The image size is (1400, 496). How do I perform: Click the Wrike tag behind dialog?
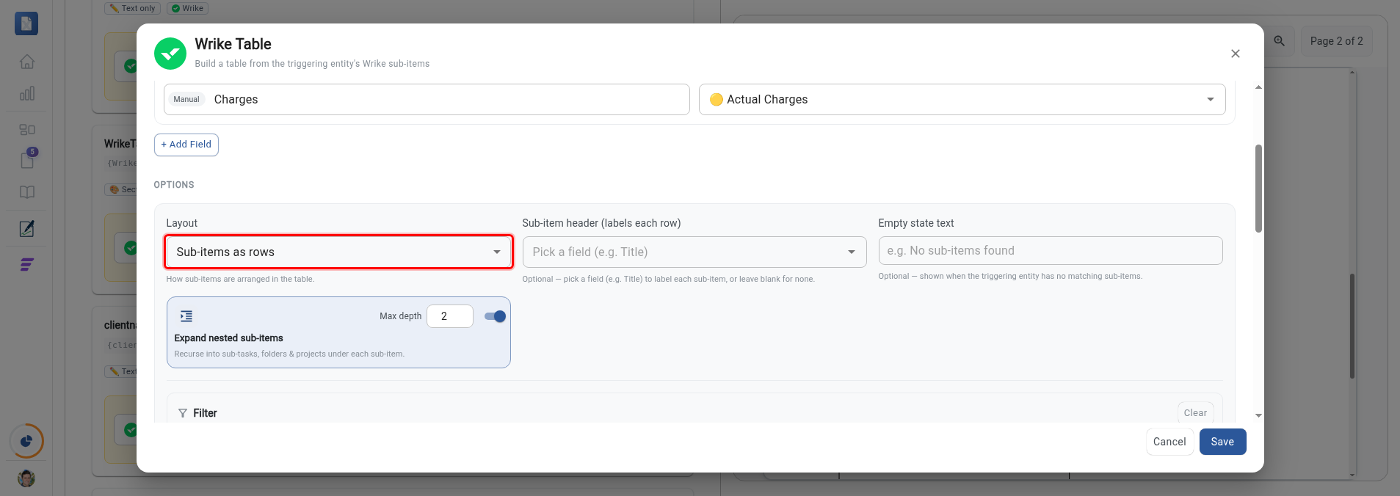188,8
